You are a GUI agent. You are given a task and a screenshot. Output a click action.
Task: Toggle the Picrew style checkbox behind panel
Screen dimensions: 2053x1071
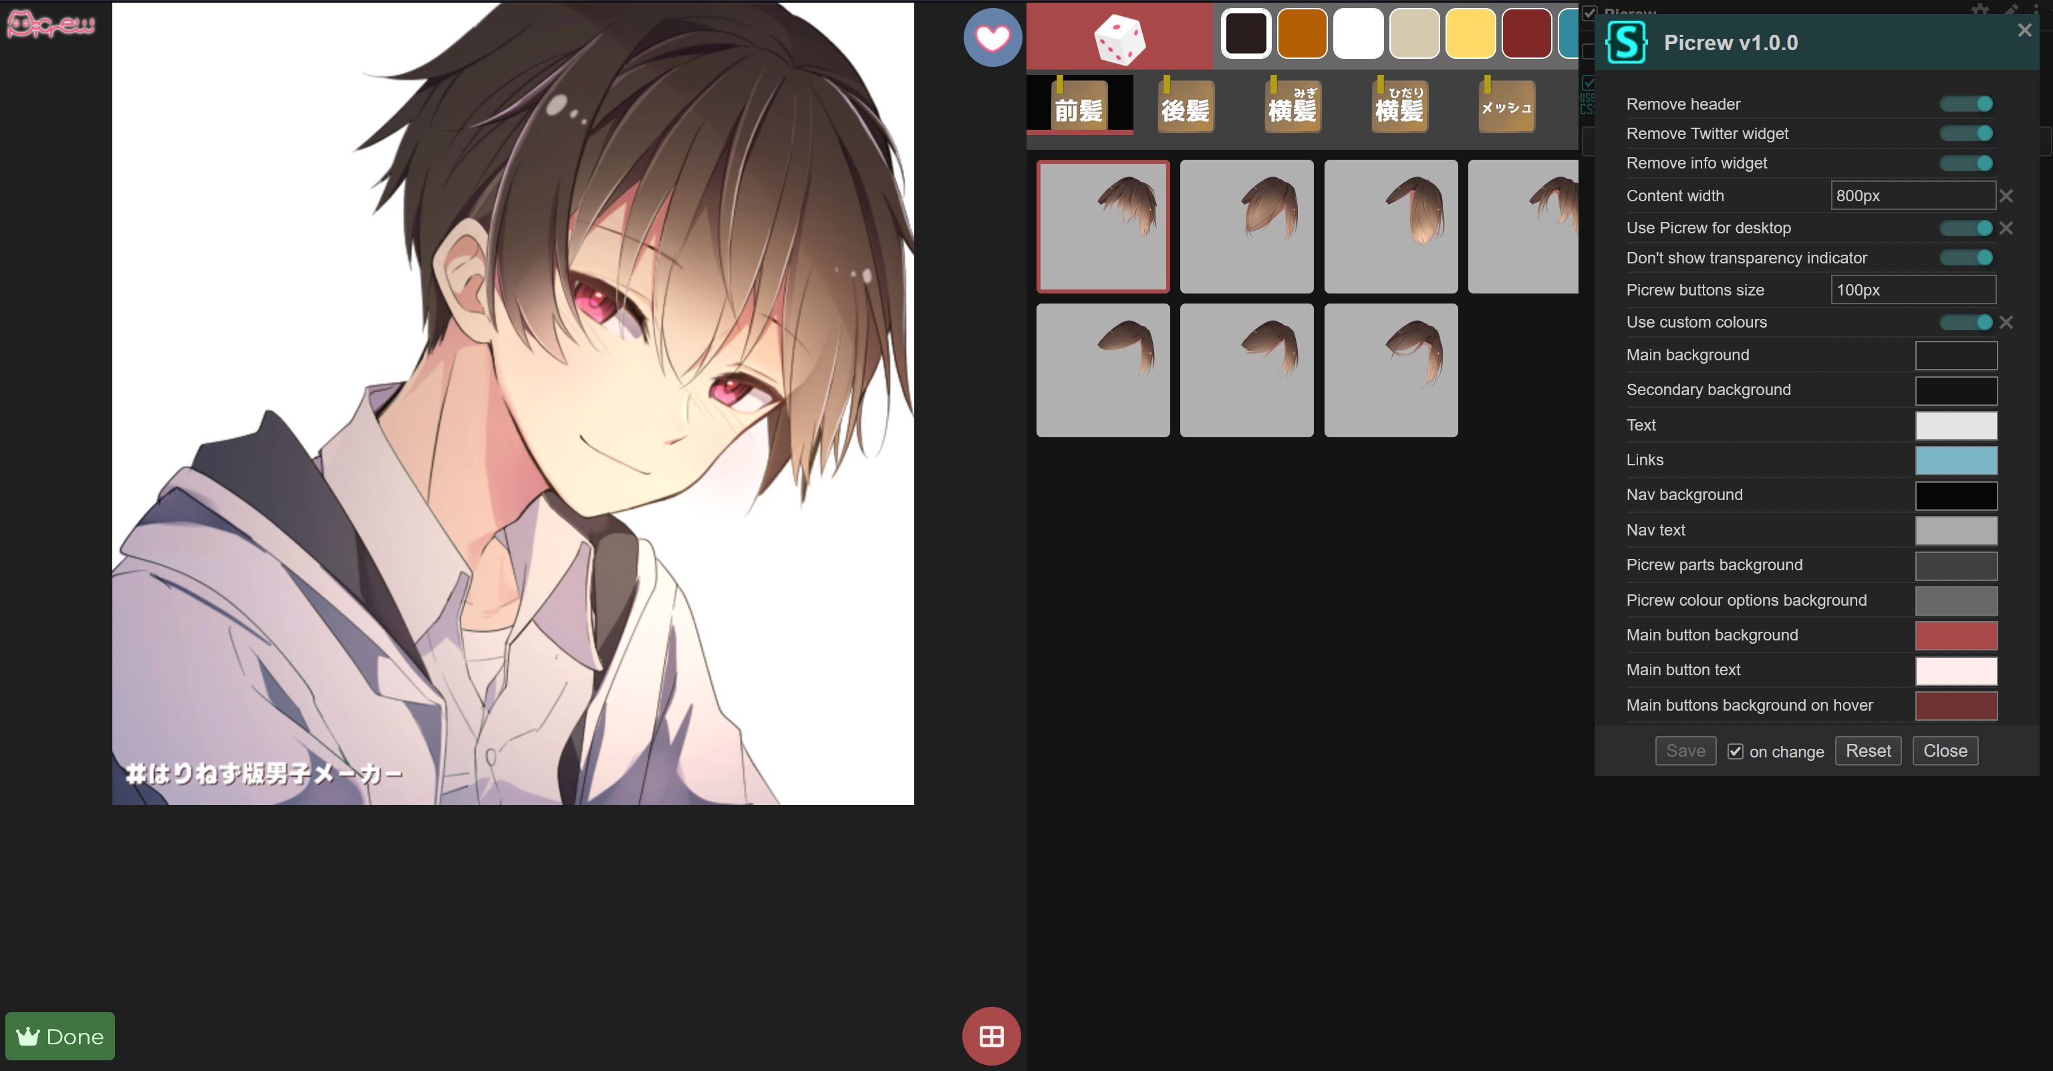point(1589,13)
